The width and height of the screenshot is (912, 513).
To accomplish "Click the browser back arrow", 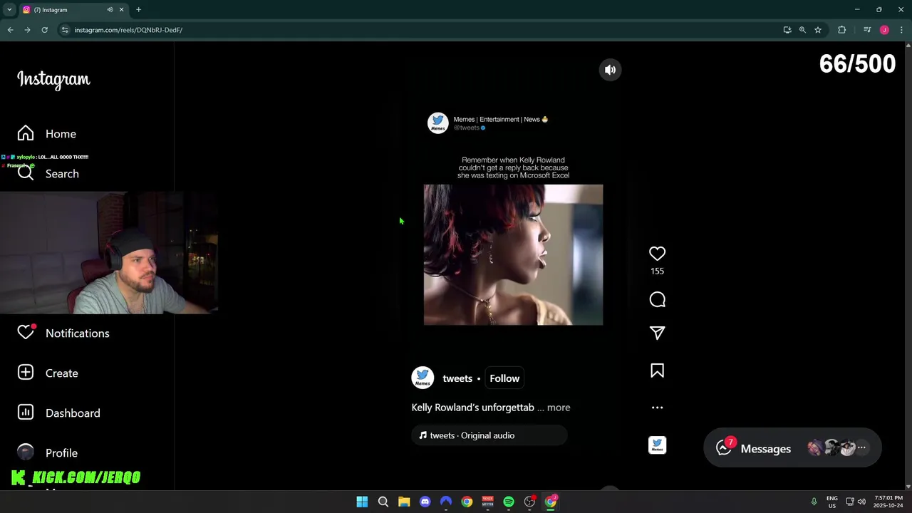I will coord(11,30).
